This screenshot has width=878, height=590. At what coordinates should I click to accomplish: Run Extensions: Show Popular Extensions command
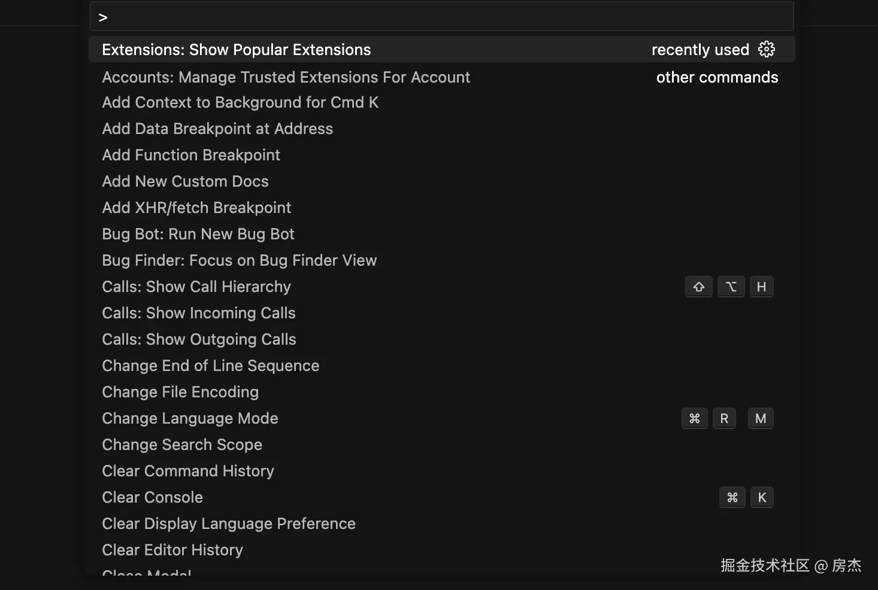(x=237, y=50)
